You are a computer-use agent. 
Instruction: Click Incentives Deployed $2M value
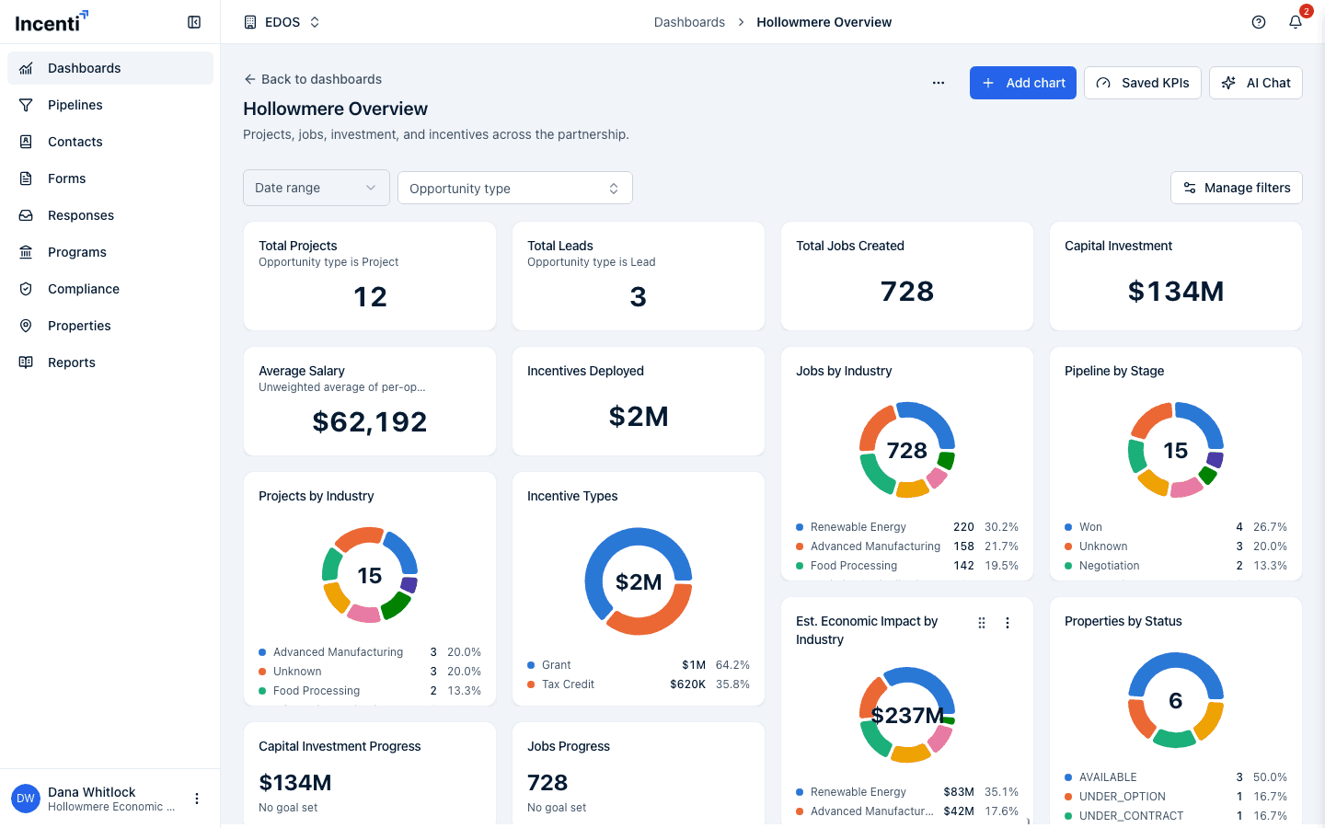click(639, 417)
